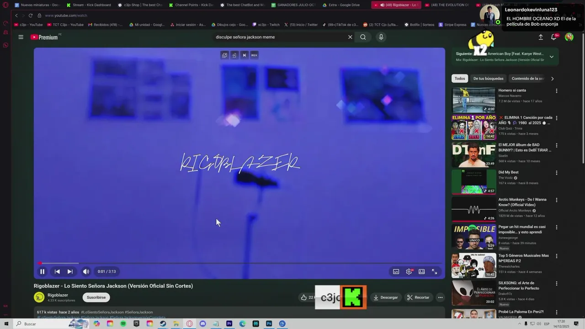Open 'xc3jo - Twitch' bookmark
The width and height of the screenshot is (585, 329).
click(x=266, y=25)
